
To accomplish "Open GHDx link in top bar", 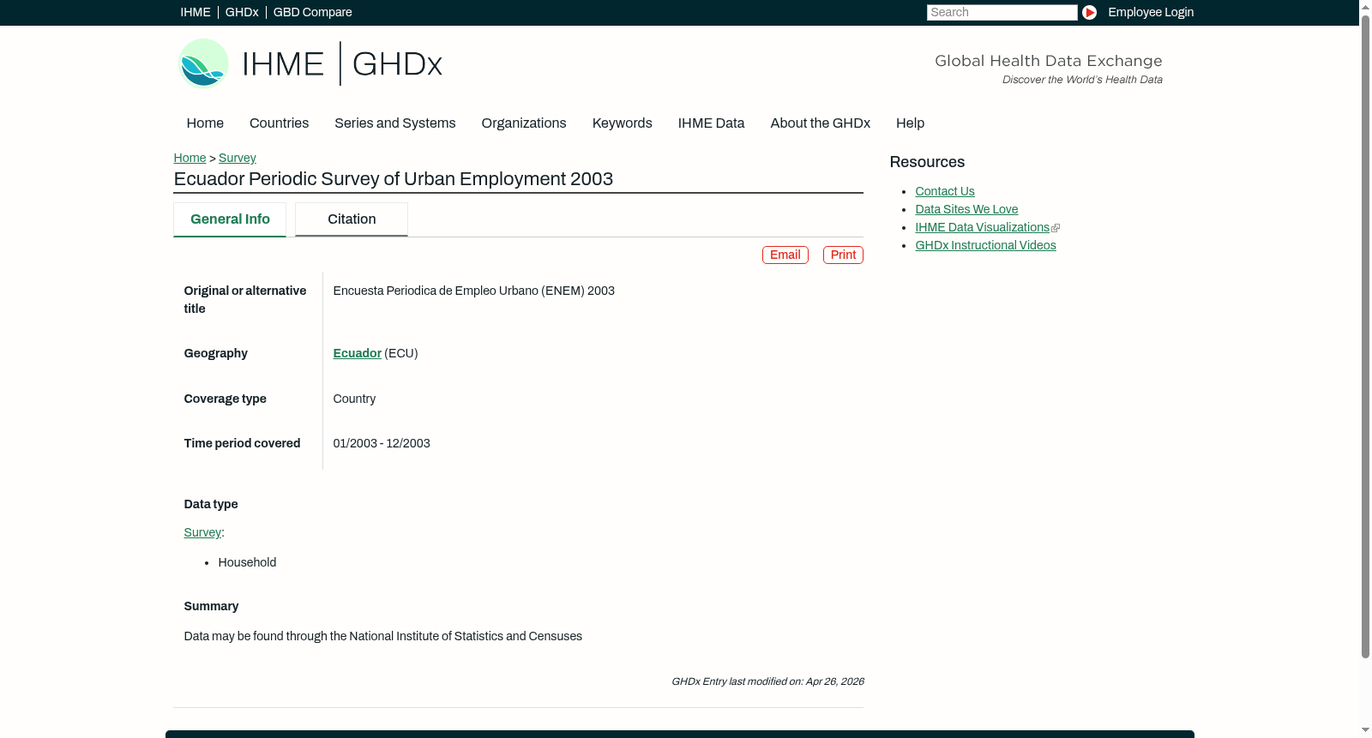I will click(242, 12).
